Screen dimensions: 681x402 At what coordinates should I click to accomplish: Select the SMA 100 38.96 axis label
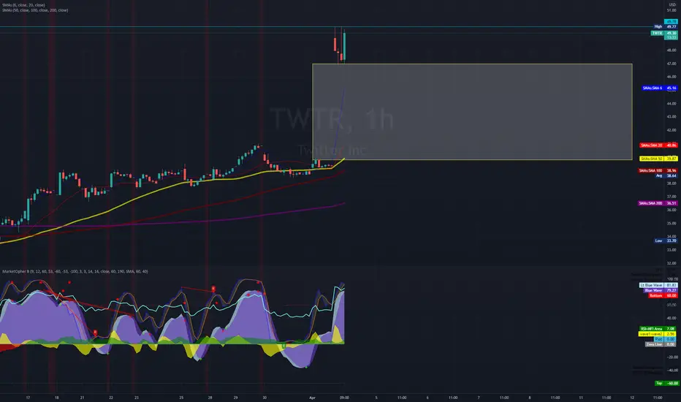[x=658, y=170]
